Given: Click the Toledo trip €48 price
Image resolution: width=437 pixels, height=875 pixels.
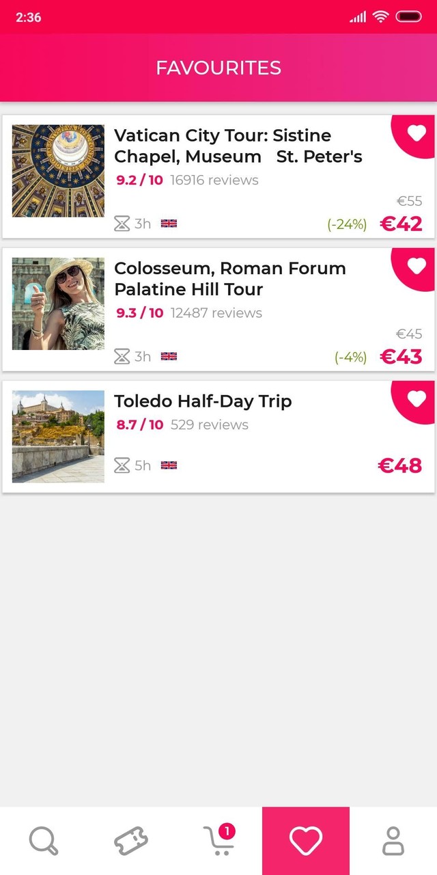Looking at the screenshot, I should [x=399, y=466].
